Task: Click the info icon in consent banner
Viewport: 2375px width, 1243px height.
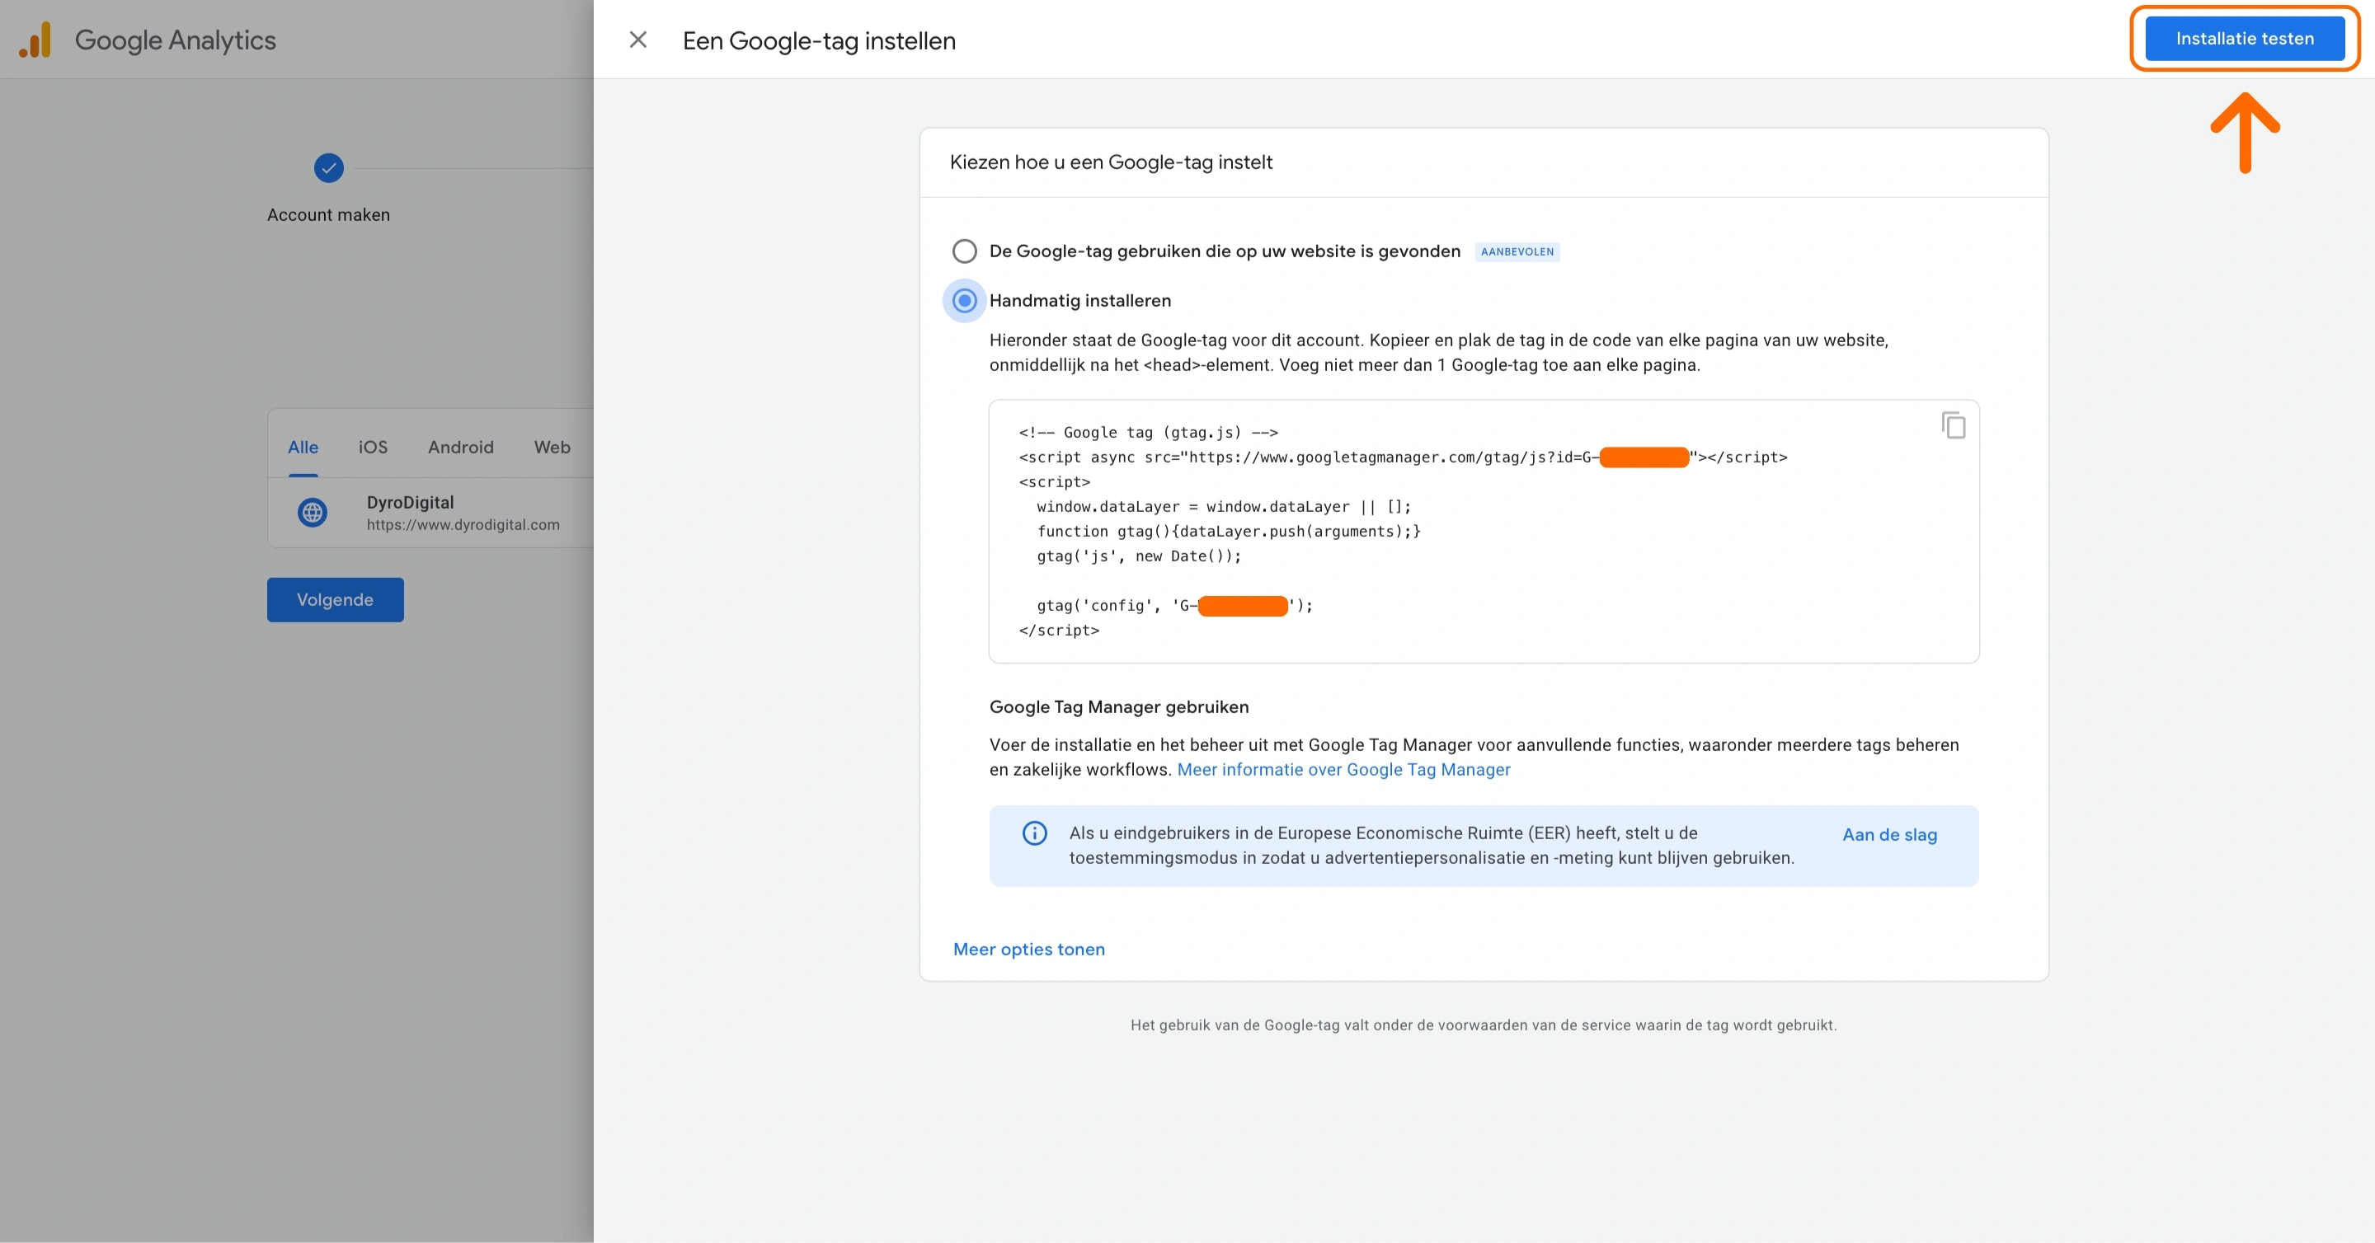Action: point(1034,833)
